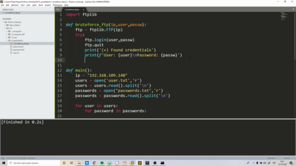Image resolution: width=296 pixels, height=166 pixels.
Task: Open the Help menu
Action: pos(66,5)
